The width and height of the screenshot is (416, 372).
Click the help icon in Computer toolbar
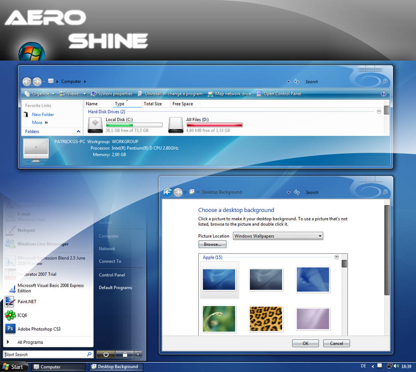(x=383, y=94)
